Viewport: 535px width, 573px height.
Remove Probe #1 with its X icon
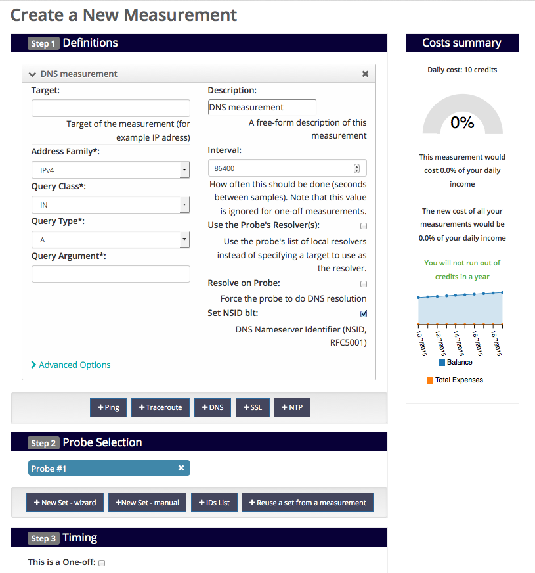tap(181, 468)
